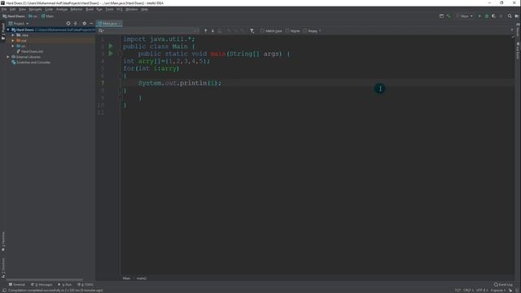Screen dimensions: 521x293
Task: Expand the src folder
Action: [x=13, y=46]
